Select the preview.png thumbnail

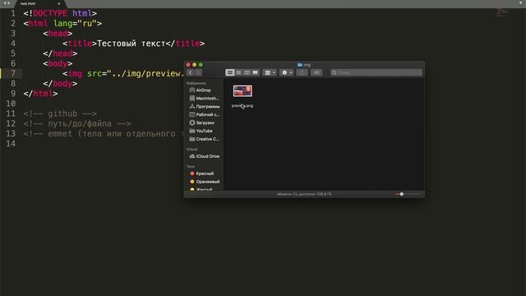tap(242, 91)
